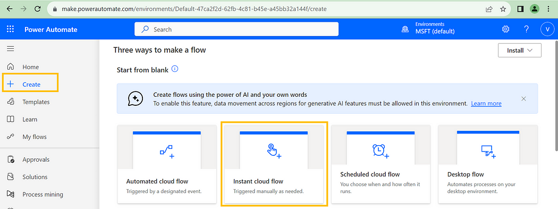This screenshot has height=209, width=558.
Task: Click the Chrome profile avatar
Action: 534,9
